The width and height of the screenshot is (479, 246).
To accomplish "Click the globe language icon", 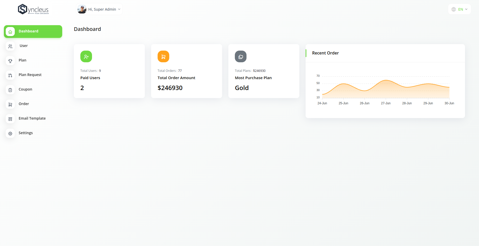I will tap(454, 9).
